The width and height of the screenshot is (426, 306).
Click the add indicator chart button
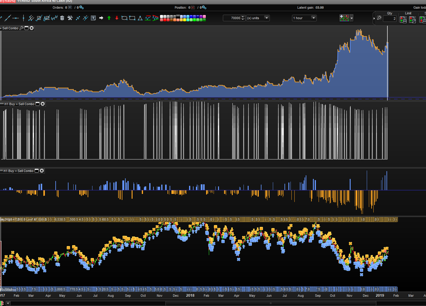coord(344,18)
